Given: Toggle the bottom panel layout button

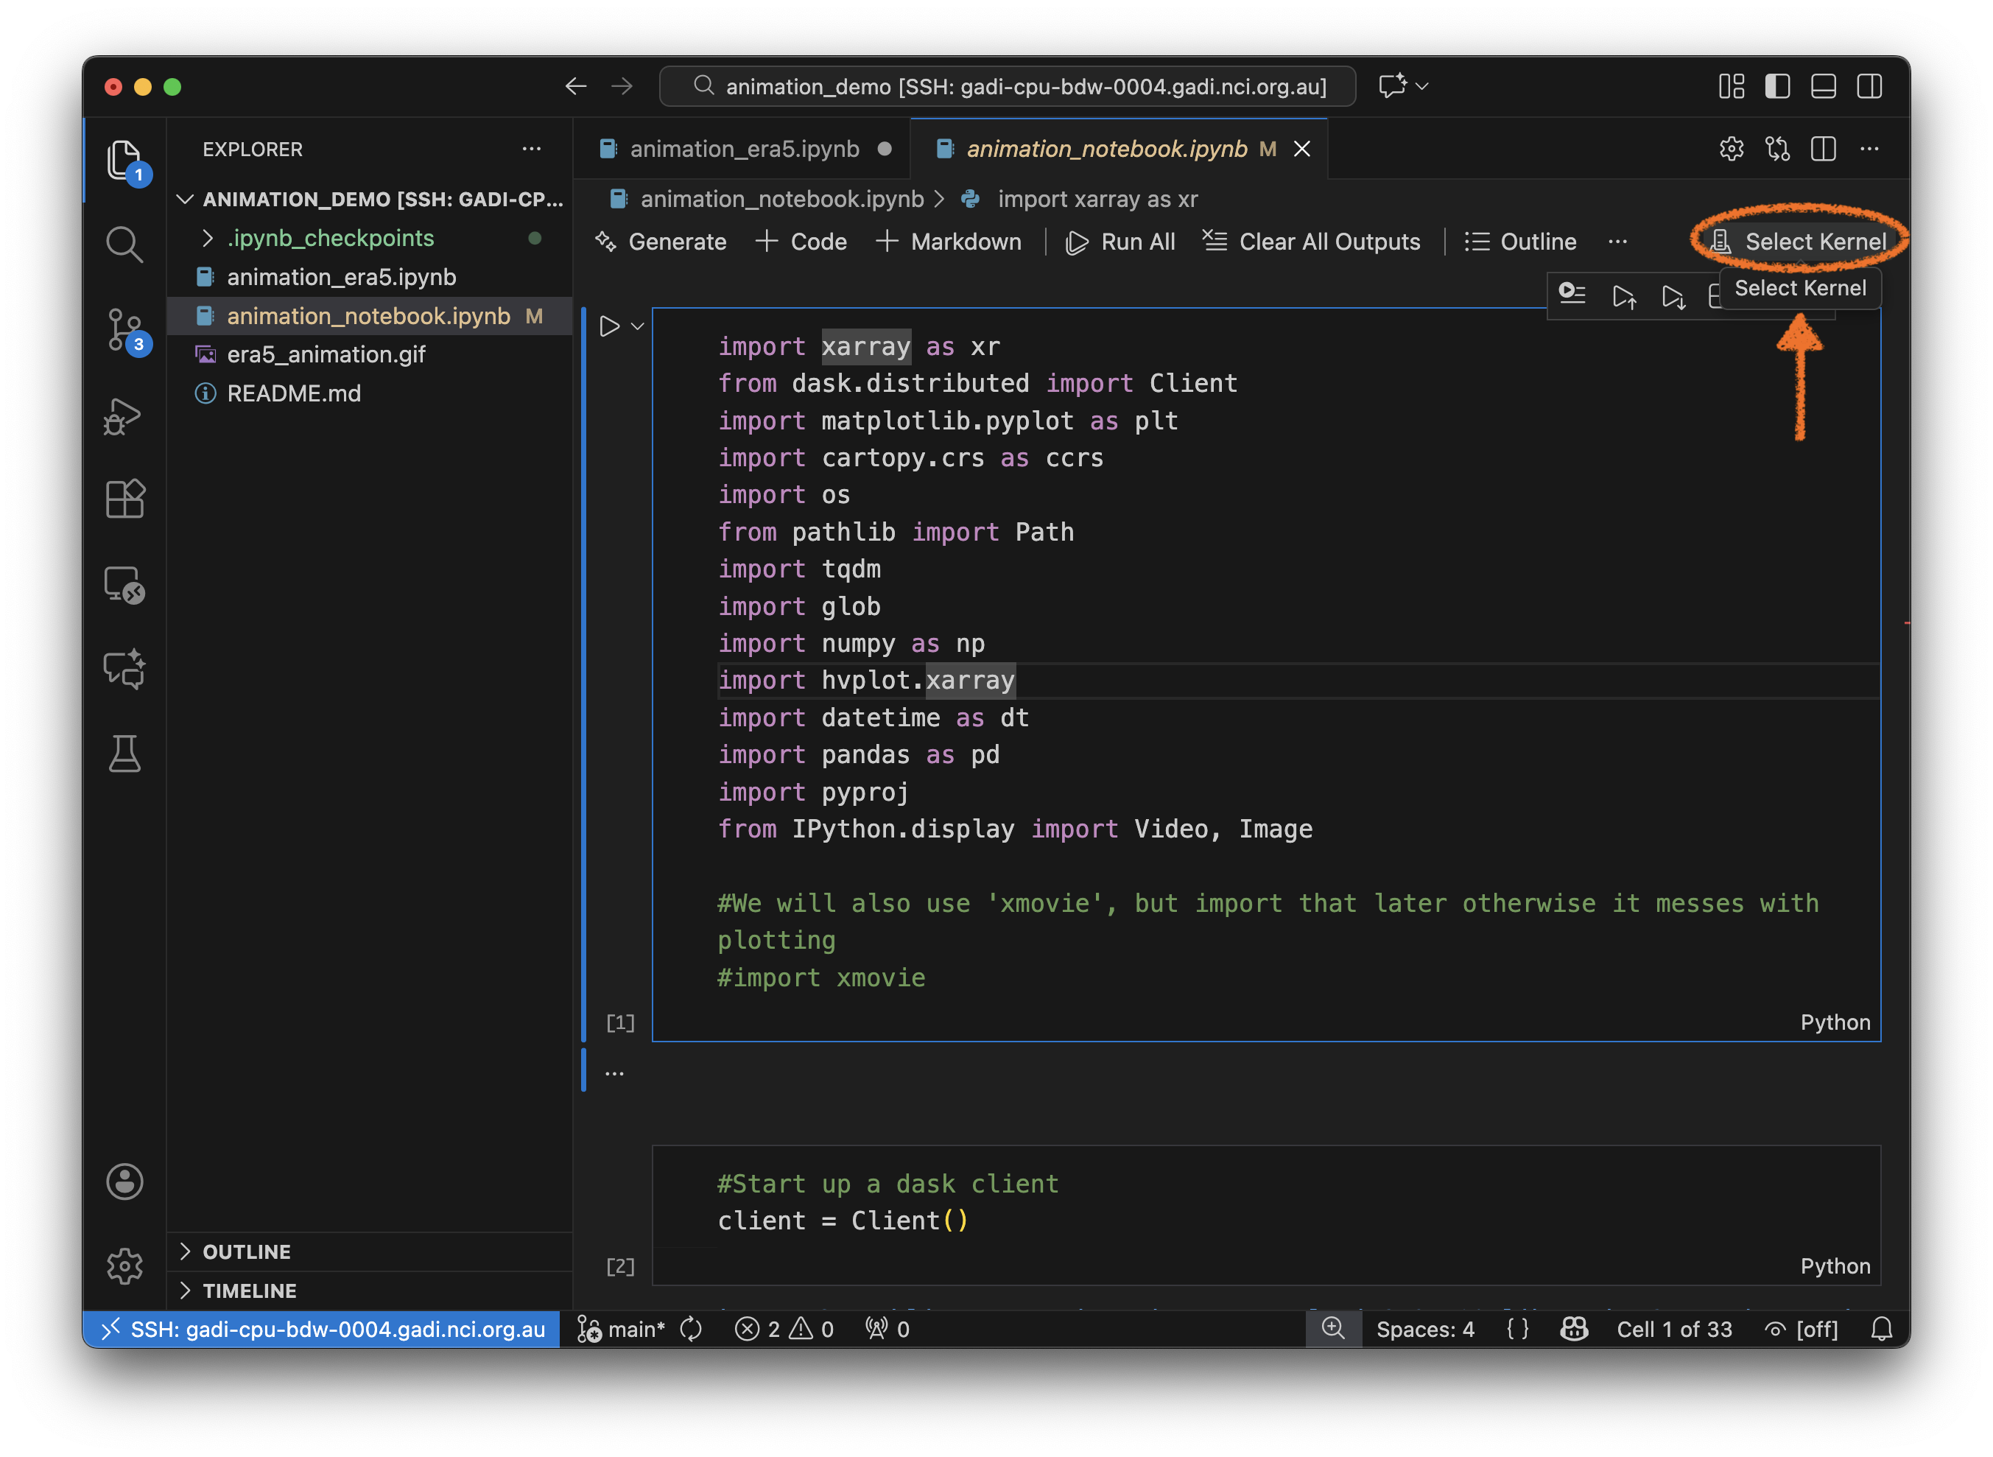Looking at the screenshot, I should 1823,86.
